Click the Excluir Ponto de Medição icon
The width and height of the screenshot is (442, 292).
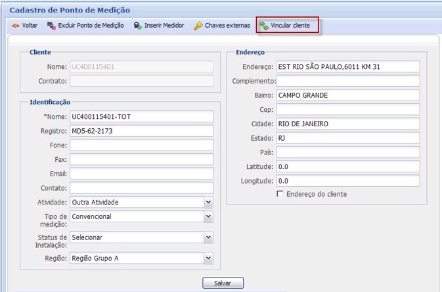[51, 26]
